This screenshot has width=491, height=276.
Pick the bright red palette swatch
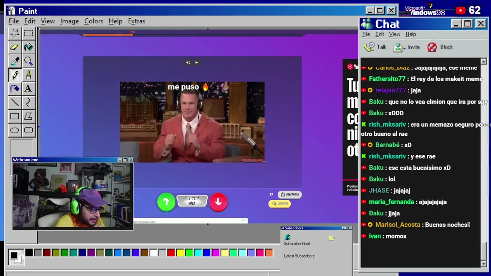[x=171, y=253]
